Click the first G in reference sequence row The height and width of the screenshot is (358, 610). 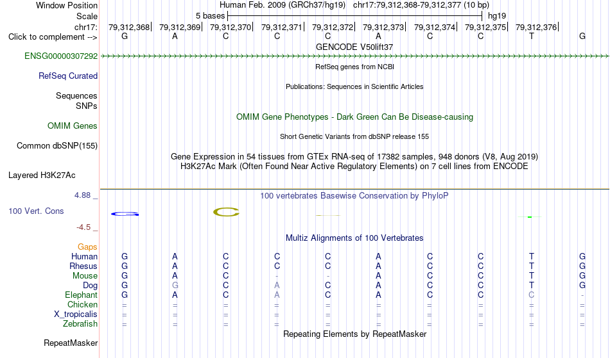(x=125, y=37)
